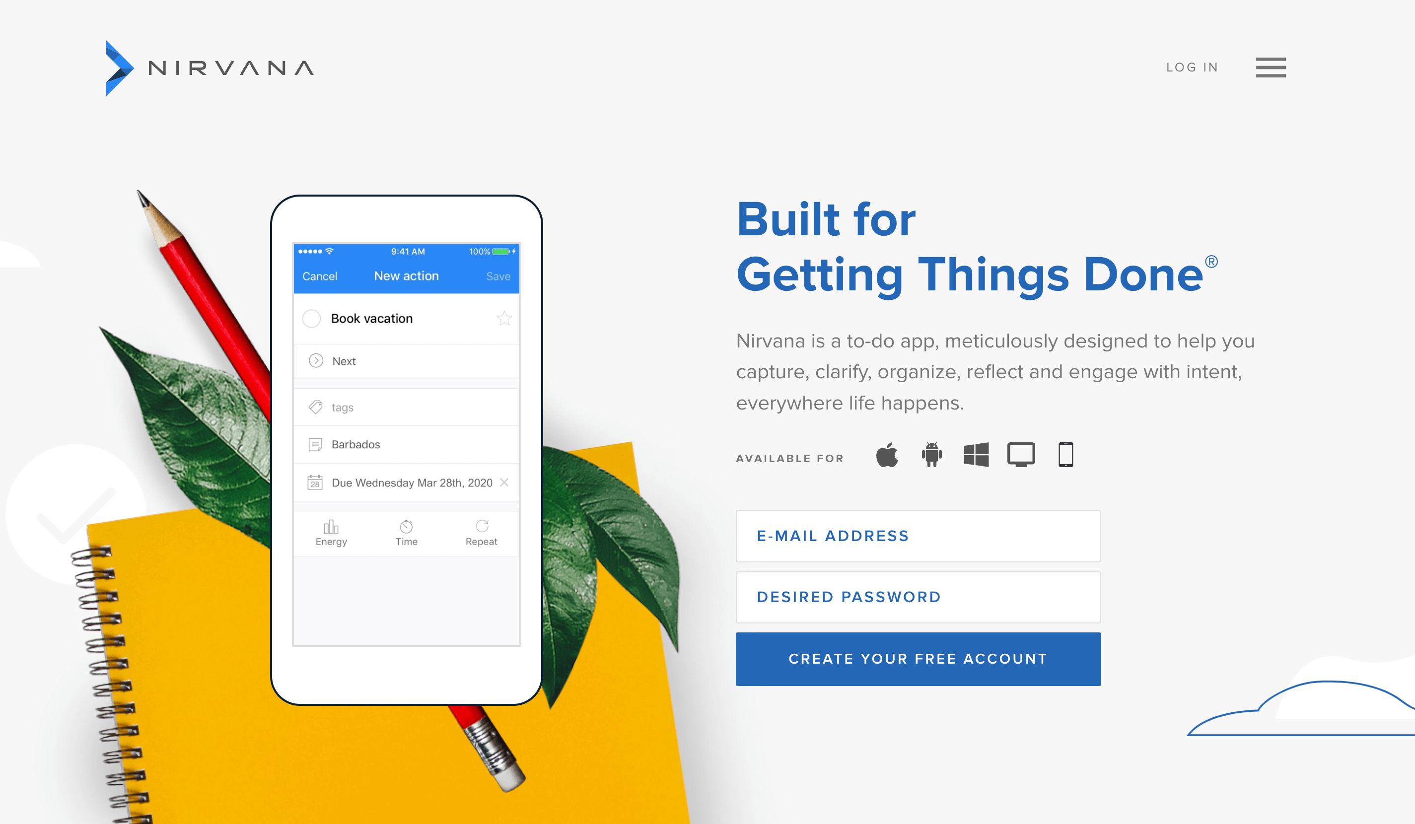The width and height of the screenshot is (1415, 824).
Task: Click the tablet platform icon
Action: 1067,453
